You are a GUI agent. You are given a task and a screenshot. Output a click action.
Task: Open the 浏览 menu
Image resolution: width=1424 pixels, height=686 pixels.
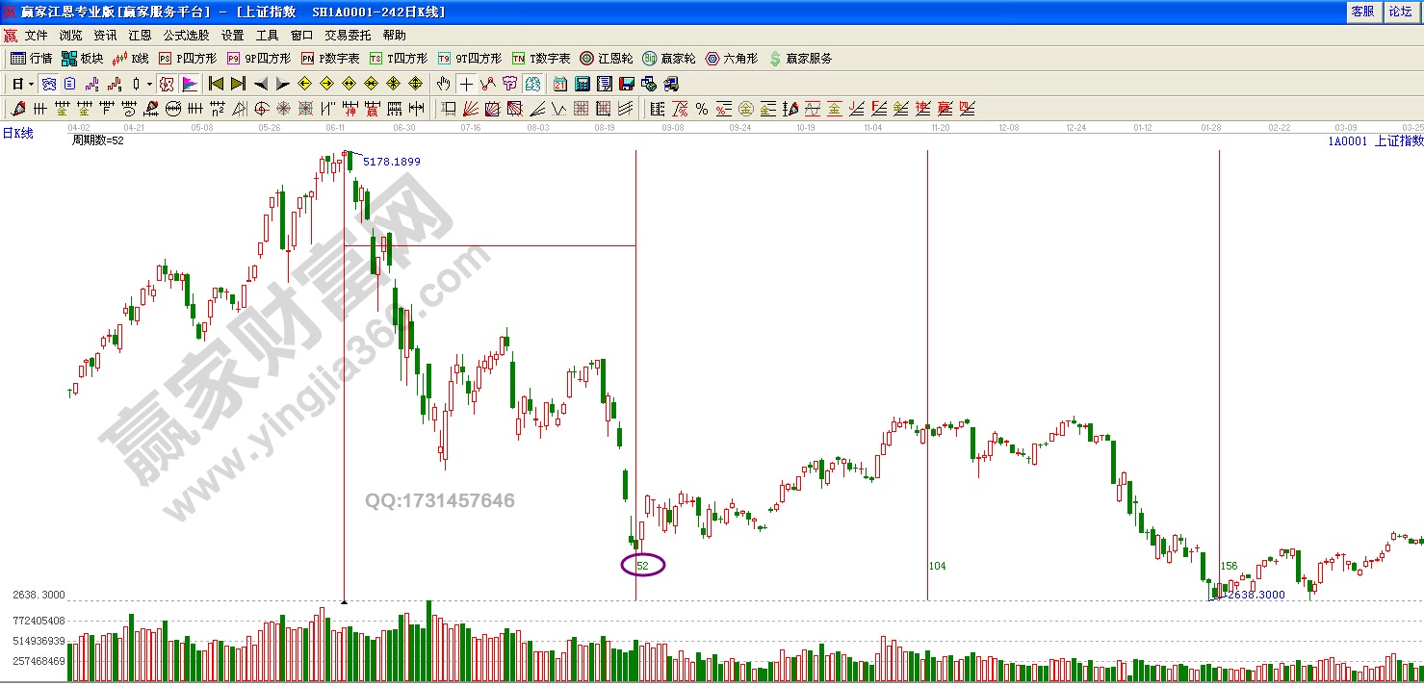pos(71,35)
